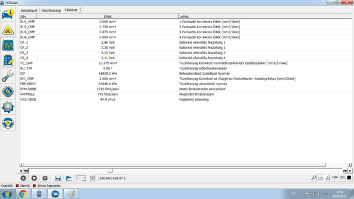The image size is (354, 199).
Task: Select the INJ_TIM row name
Action: [x=26, y=69]
